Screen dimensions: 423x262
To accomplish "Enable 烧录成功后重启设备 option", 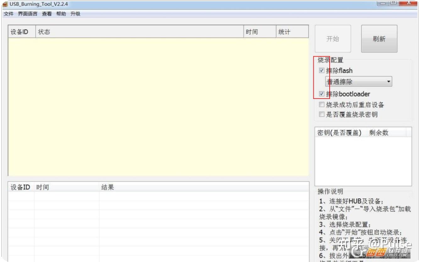I will point(321,104).
